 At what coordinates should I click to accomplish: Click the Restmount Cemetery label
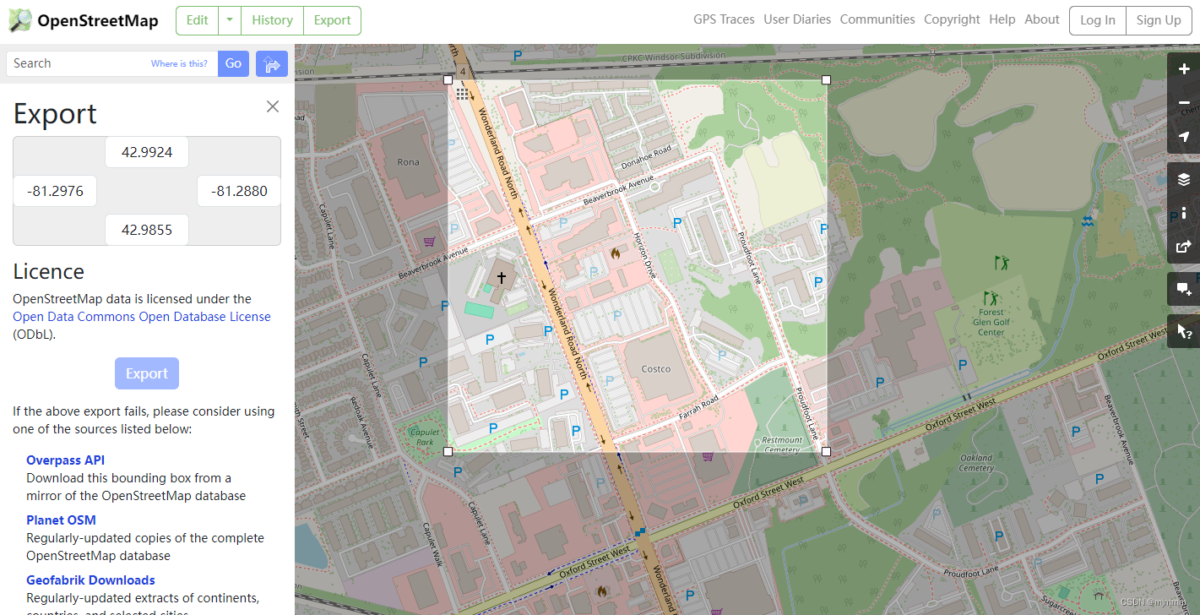click(782, 444)
